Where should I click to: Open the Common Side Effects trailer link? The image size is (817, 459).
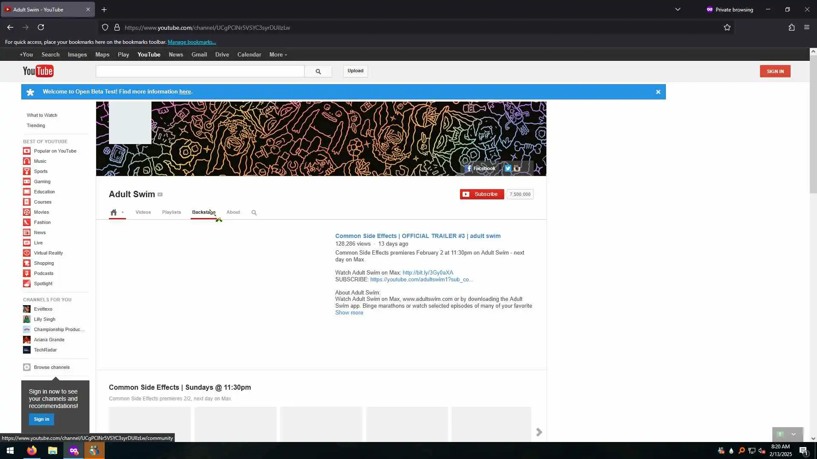click(417, 236)
